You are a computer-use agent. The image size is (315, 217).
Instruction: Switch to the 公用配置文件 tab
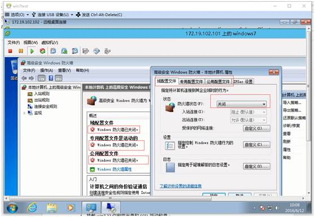coord(218,81)
